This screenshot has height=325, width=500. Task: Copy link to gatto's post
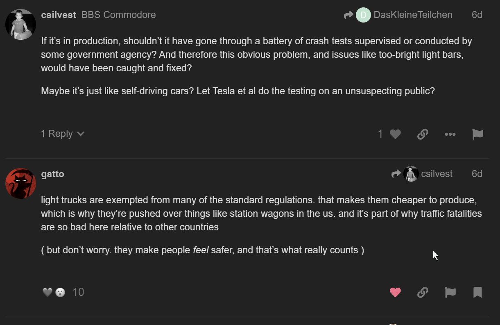point(423,292)
